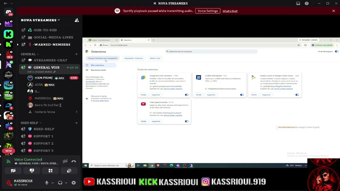Screen dimensions: 340x191
Task: Click Empaqueter l'extension button
Action: 134,58
